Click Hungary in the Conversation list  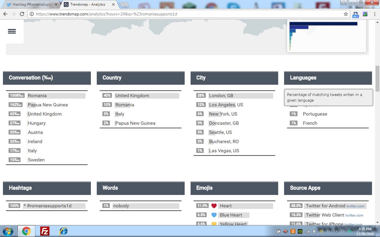pos(37,123)
